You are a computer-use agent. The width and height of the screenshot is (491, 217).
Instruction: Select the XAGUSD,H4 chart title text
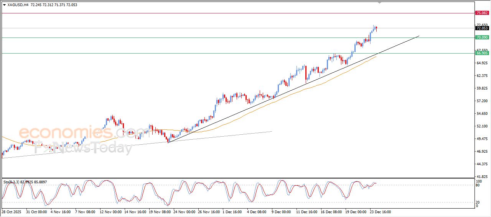click(x=18, y=5)
